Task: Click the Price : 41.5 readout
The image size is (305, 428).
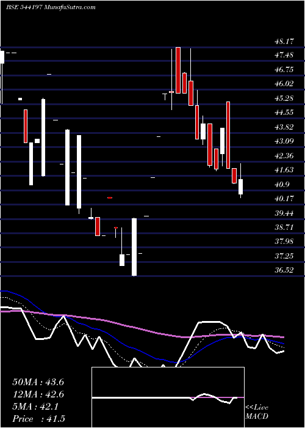Action: click(x=38, y=419)
